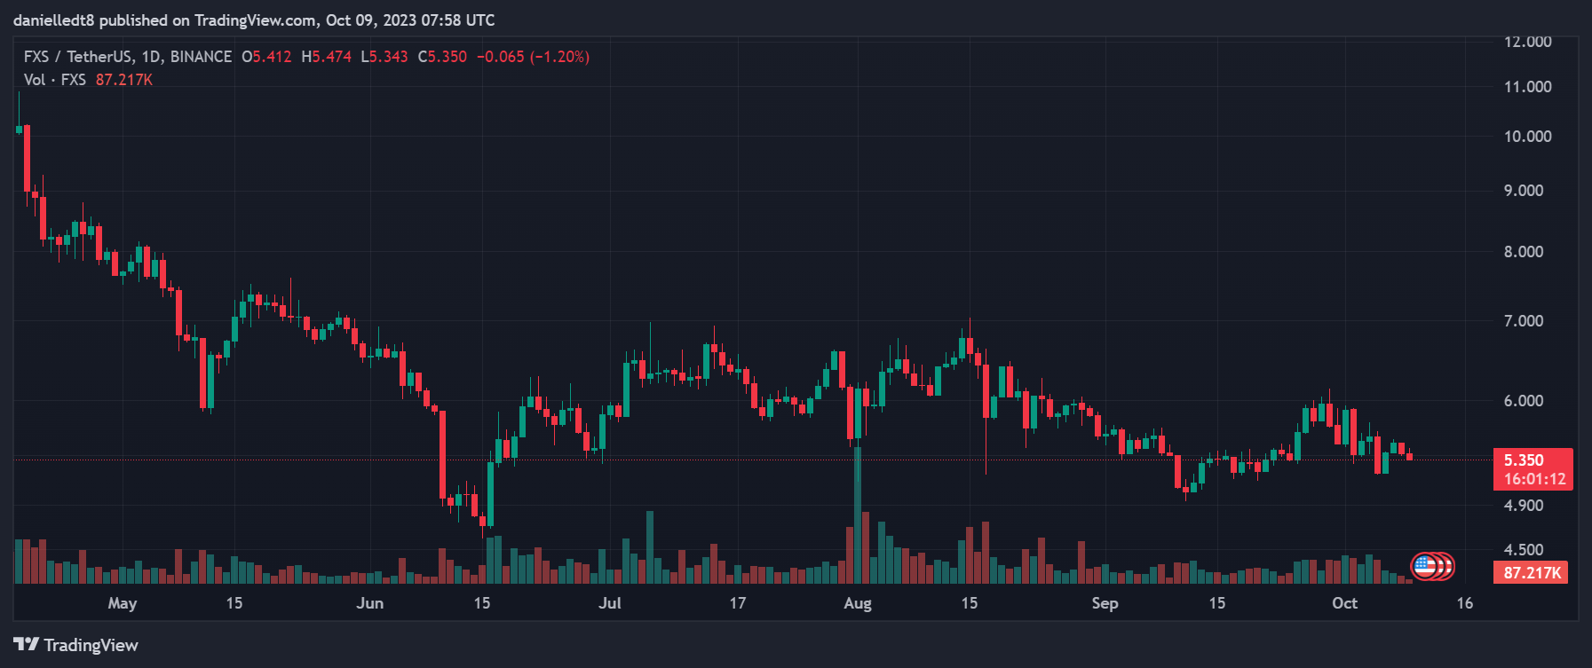Click the 10.000 price axis label
The image size is (1592, 668).
pyautogui.click(x=1527, y=137)
